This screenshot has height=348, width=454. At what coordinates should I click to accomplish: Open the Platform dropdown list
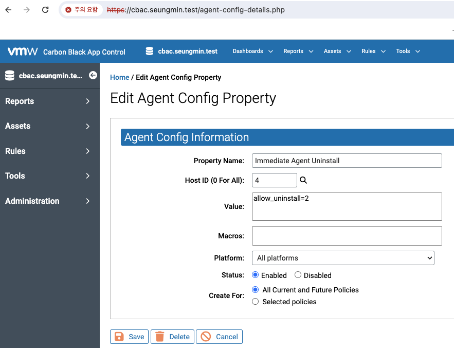click(x=343, y=258)
